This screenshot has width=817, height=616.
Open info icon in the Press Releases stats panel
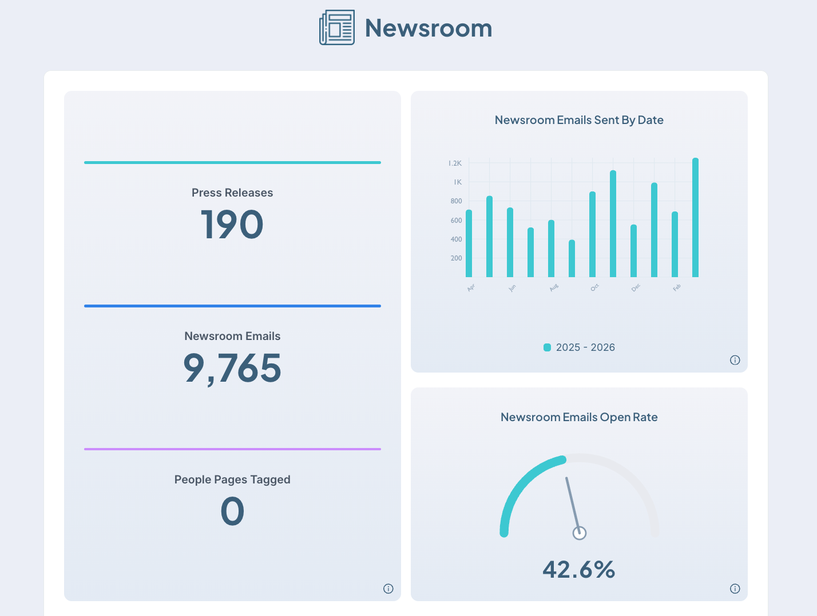click(x=388, y=589)
